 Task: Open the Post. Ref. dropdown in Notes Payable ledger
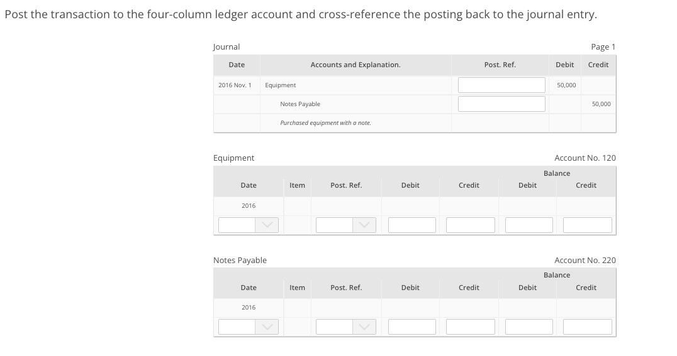click(x=346, y=326)
